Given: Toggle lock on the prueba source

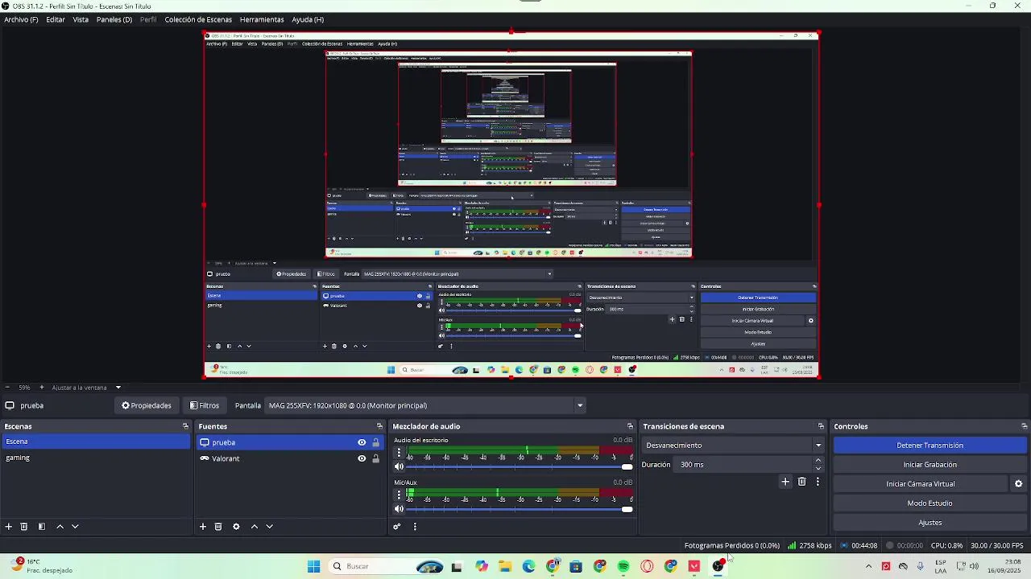Looking at the screenshot, I should point(375,442).
